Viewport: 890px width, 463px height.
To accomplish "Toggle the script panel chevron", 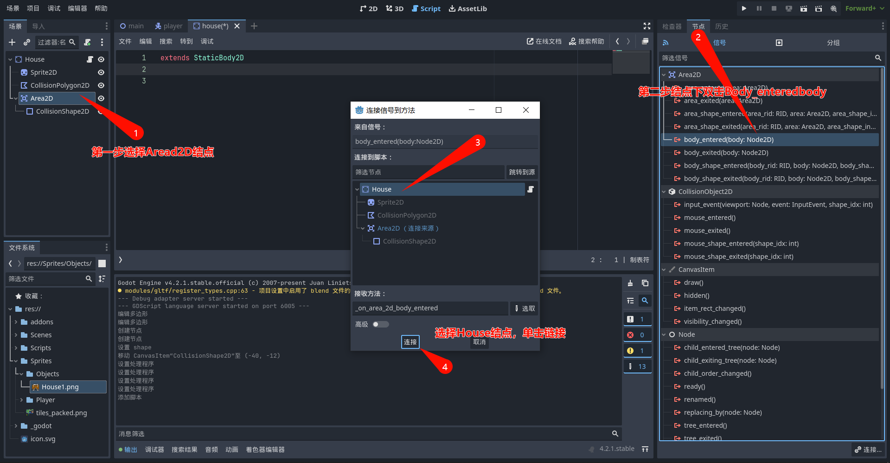I will (x=121, y=260).
